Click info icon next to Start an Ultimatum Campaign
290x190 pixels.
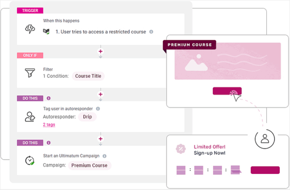(x=104, y=156)
